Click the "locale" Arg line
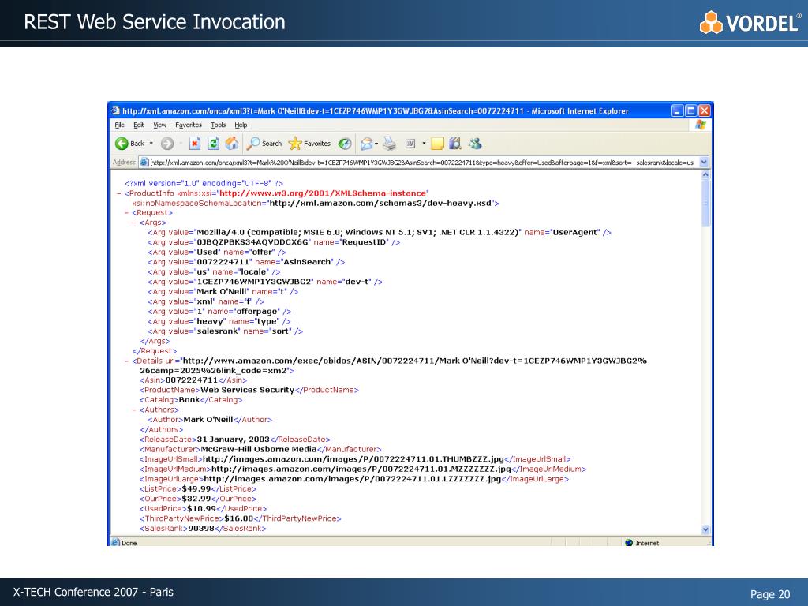The width and height of the screenshot is (808, 606). [x=214, y=271]
